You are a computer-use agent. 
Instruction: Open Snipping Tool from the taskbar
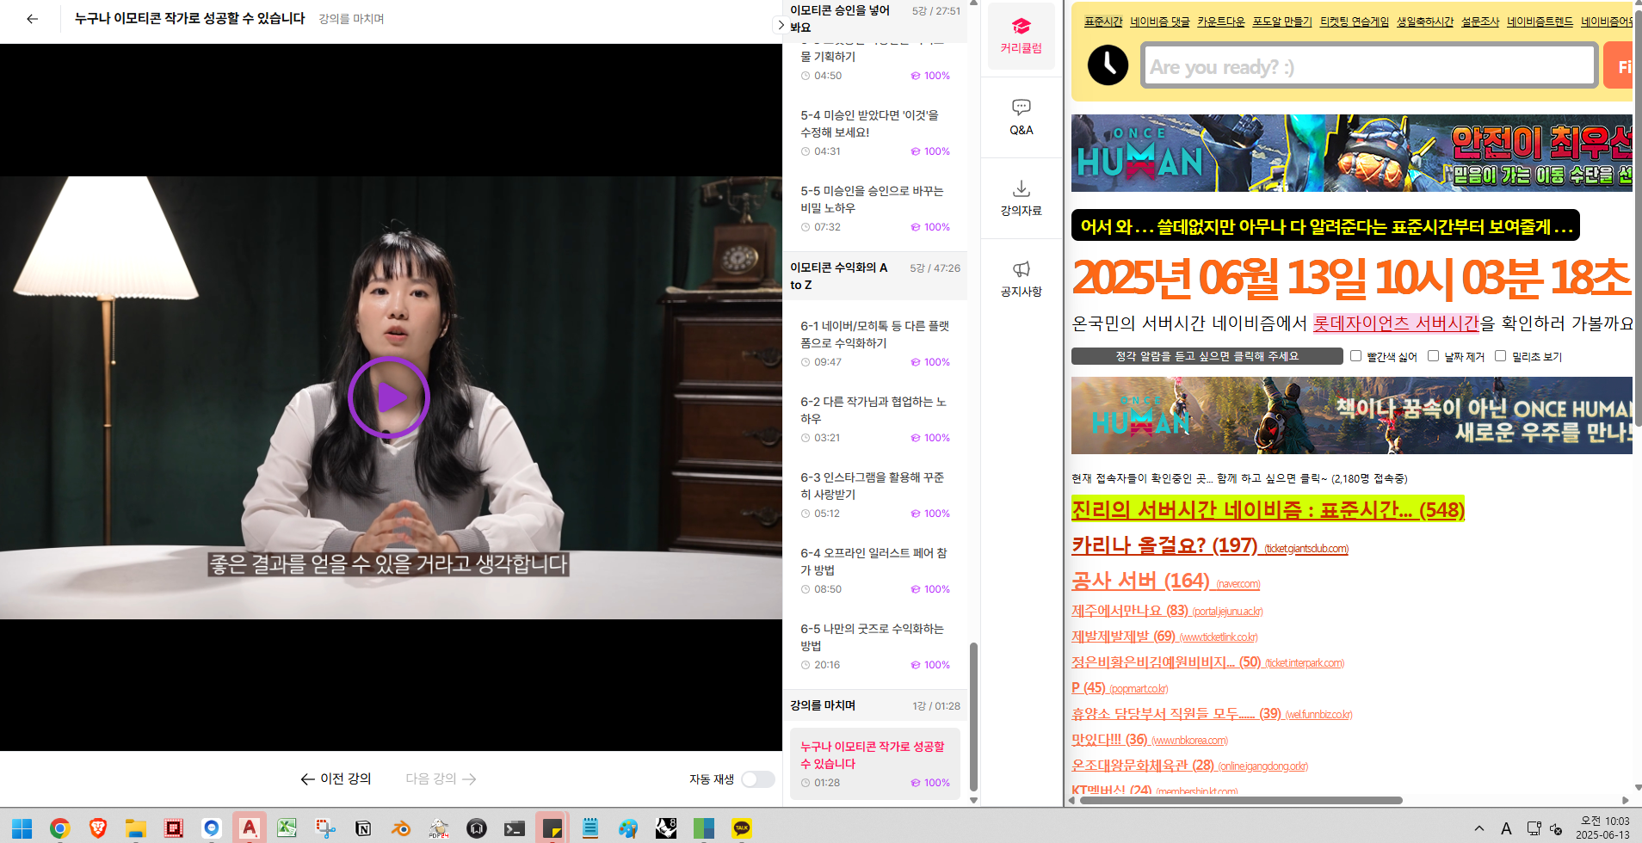pyautogui.click(x=324, y=828)
